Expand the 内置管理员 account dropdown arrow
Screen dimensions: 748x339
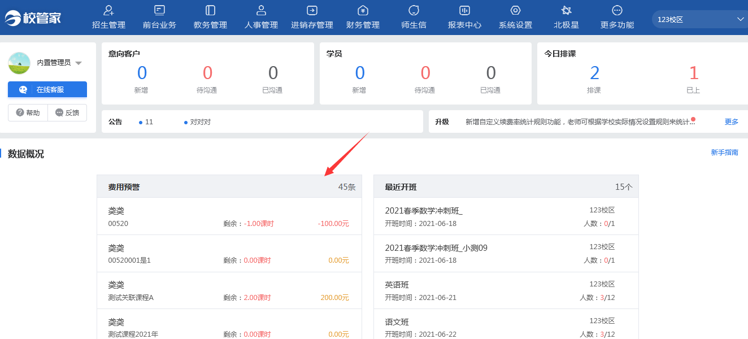pos(79,63)
